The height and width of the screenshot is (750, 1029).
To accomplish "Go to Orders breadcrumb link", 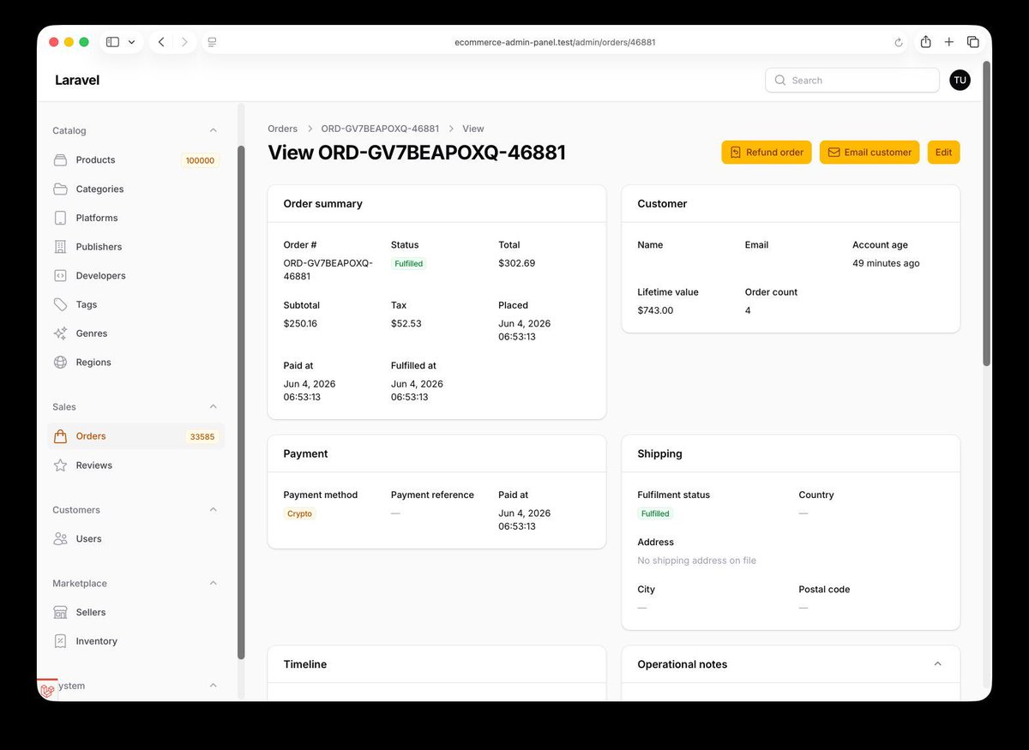I will [282, 129].
